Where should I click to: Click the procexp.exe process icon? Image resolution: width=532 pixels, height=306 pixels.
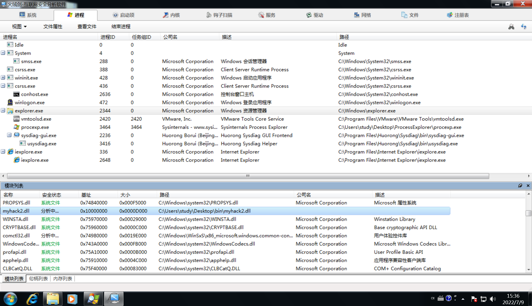tap(16, 127)
